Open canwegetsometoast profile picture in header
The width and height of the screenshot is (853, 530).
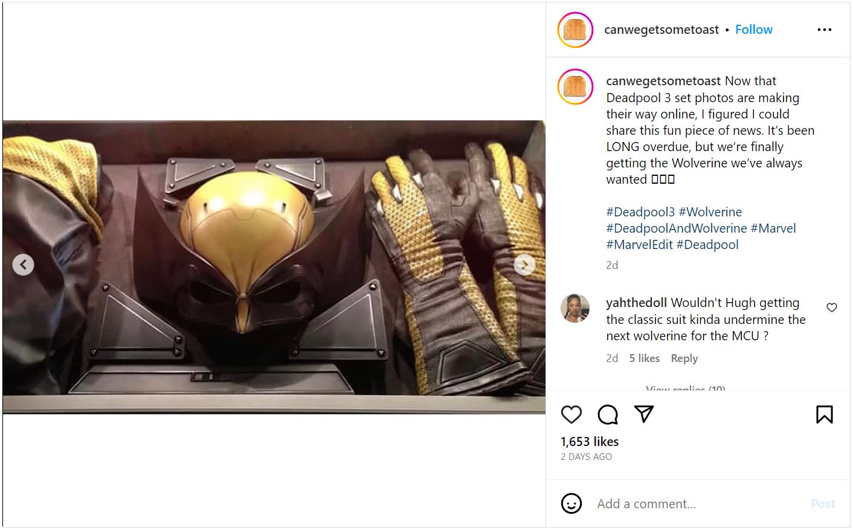coord(575,30)
